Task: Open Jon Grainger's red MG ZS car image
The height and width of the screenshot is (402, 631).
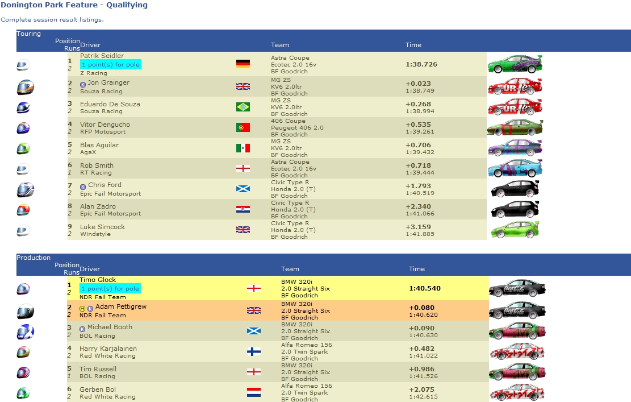Action: (x=515, y=86)
